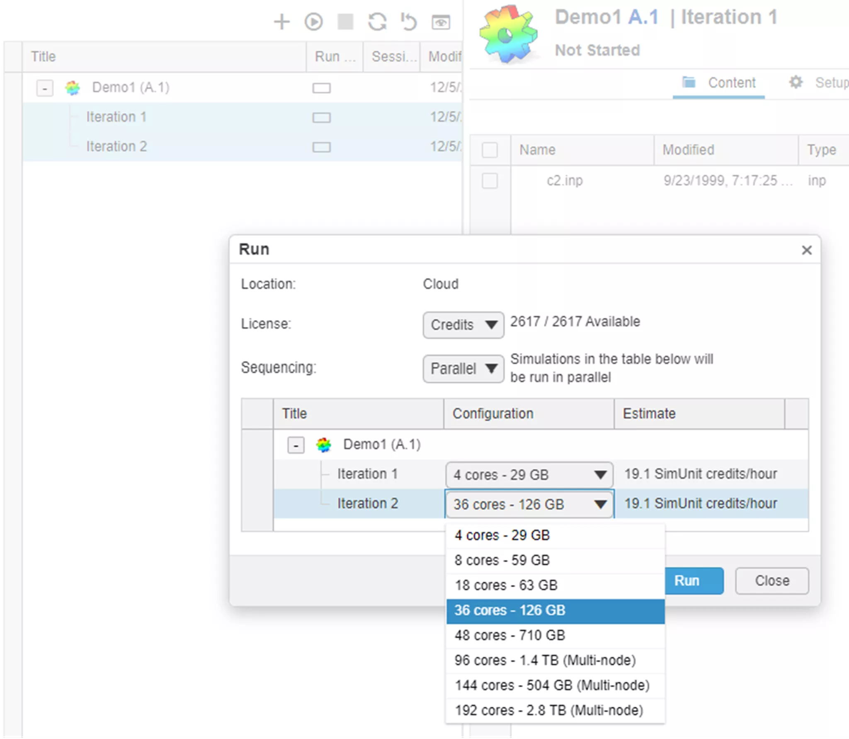Viewport: 849px width, 739px height.
Task: Open Iteration 1 configuration dropdown
Action: point(529,474)
